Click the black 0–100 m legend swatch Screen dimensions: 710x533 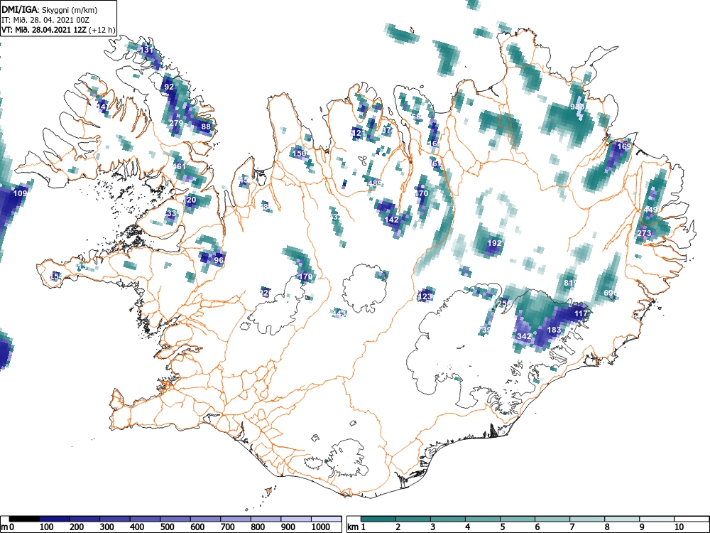click(x=24, y=519)
